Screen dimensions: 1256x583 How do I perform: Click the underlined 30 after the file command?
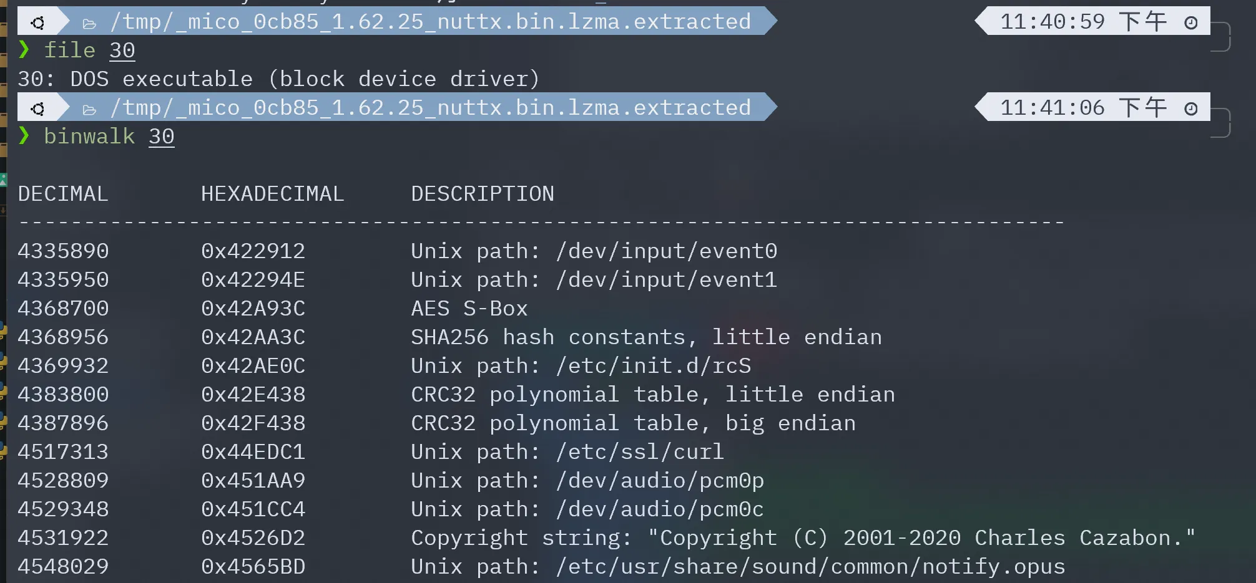click(122, 50)
